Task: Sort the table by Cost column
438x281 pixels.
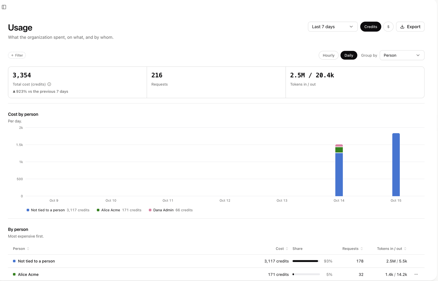Action: tap(282, 249)
